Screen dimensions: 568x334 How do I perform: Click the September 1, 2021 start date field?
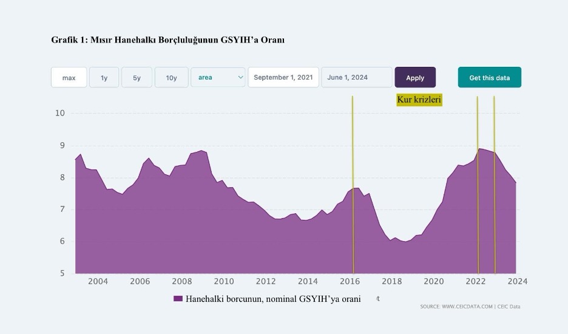pos(283,77)
